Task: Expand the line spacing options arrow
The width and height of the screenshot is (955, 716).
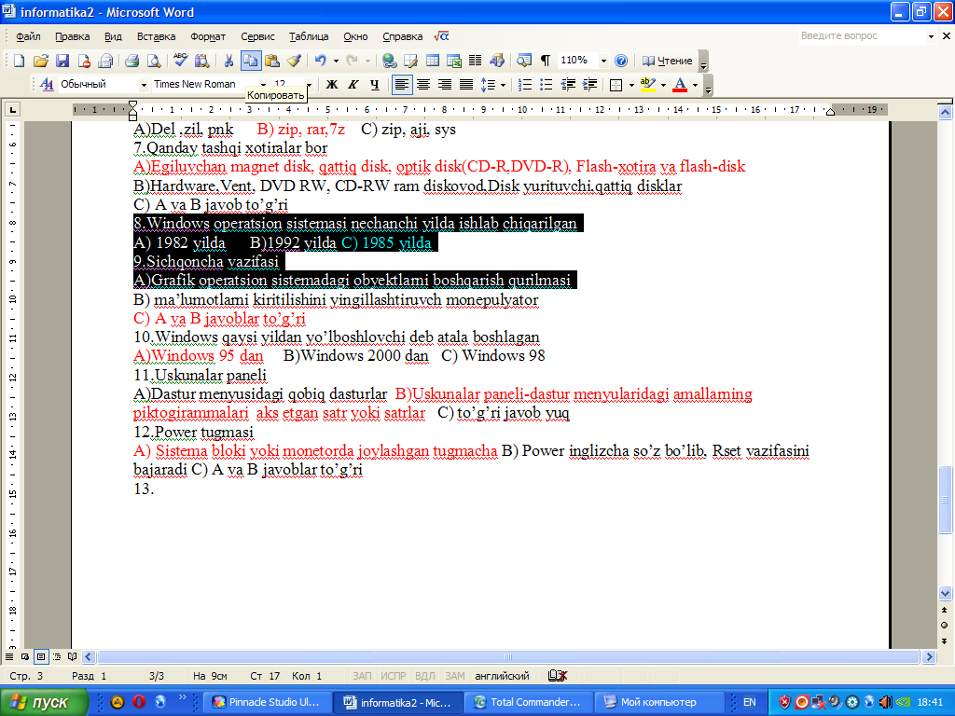Action: tap(503, 85)
